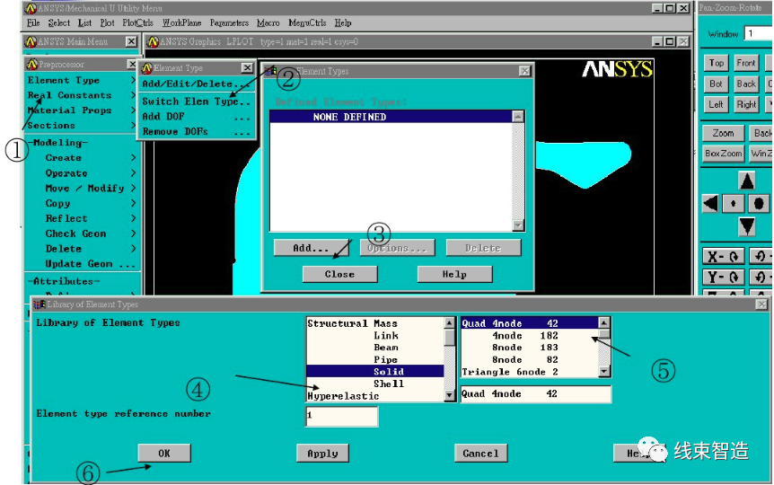774x485 pixels.
Task: Choose Add/Edit/Delete element type
Action: (196, 84)
